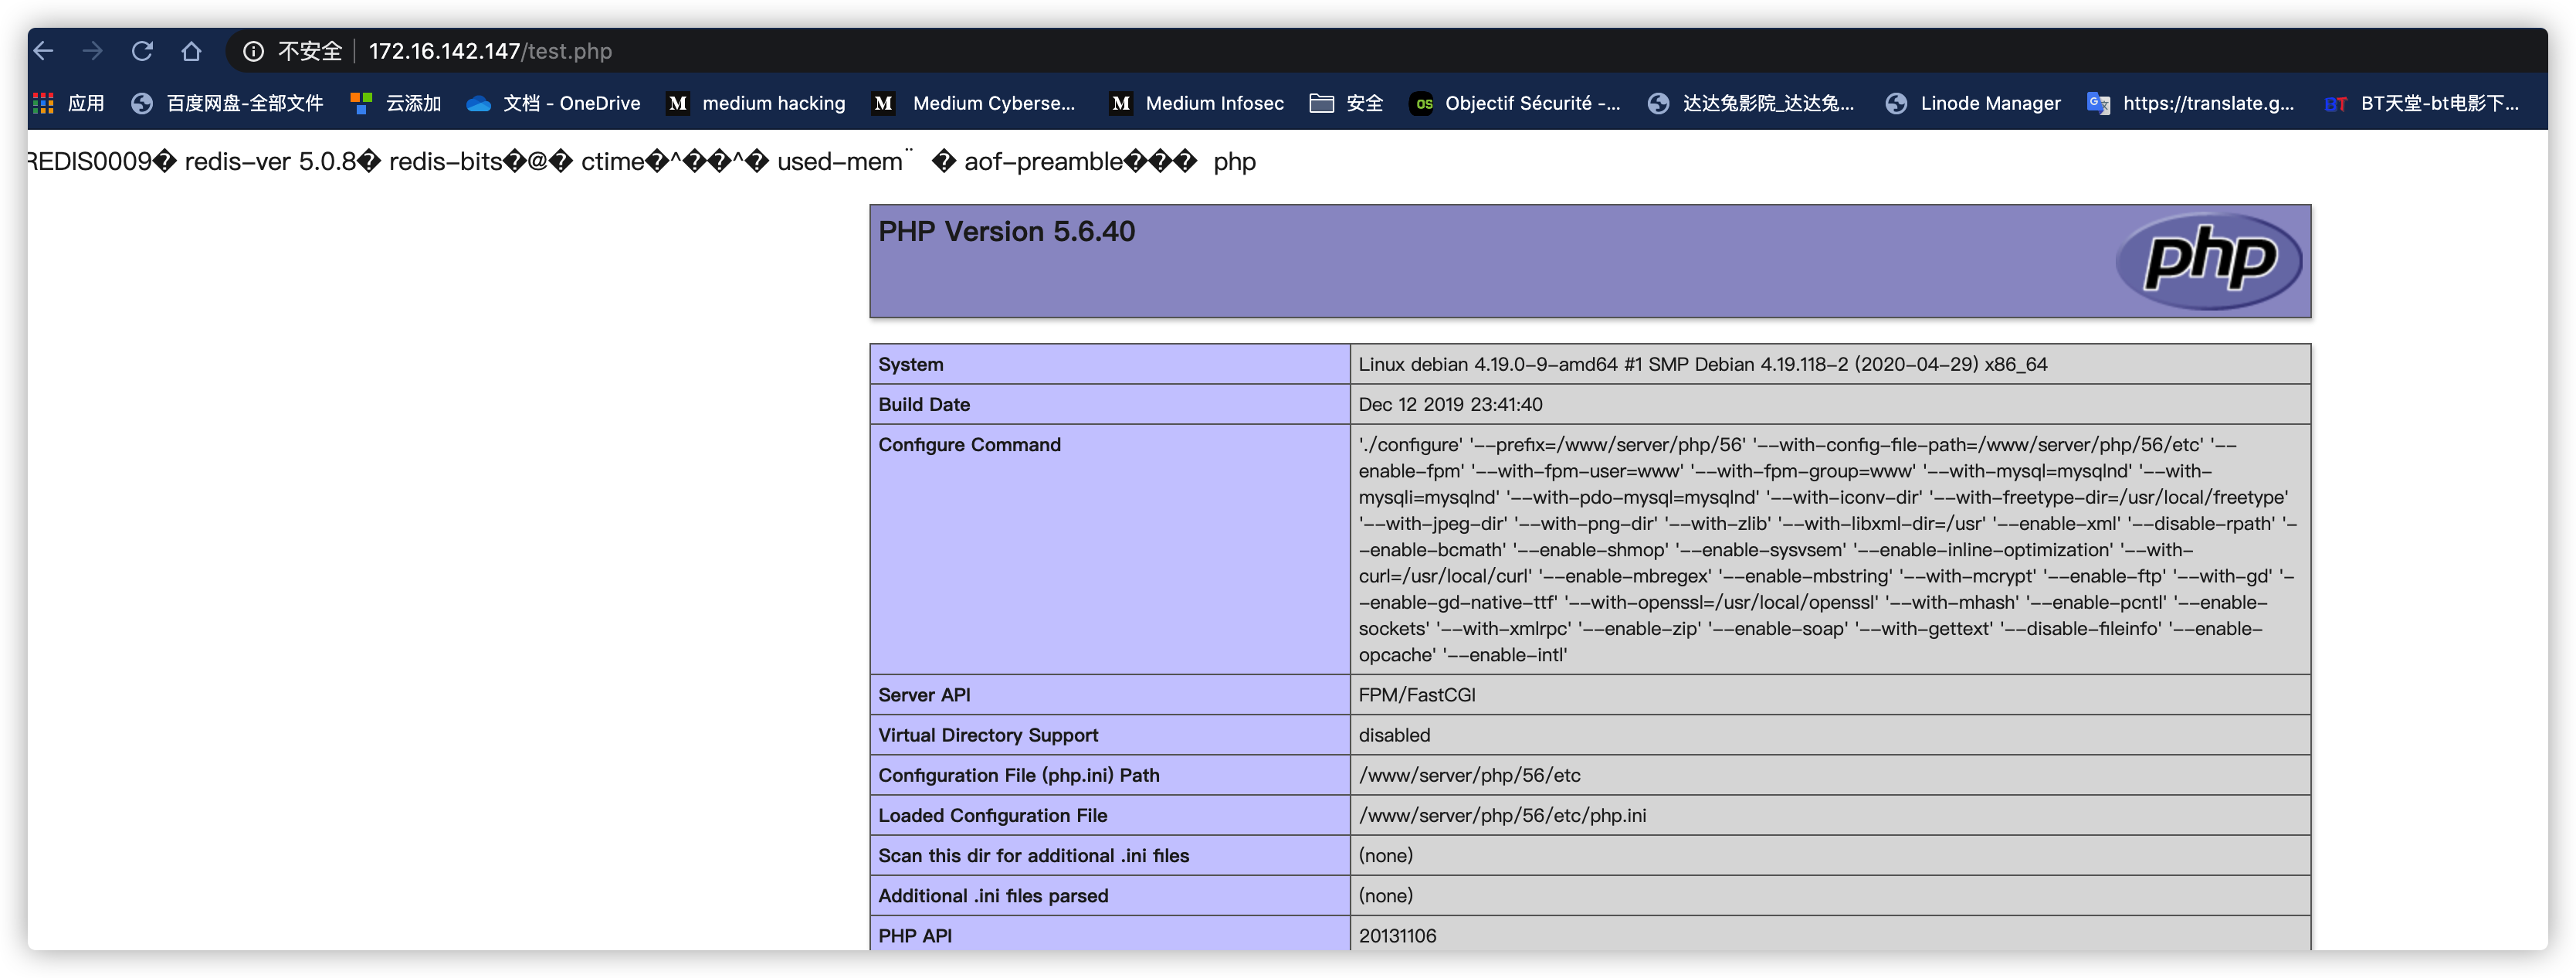Open the 应用 apps shortcut
The width and height of the screenshot is (2576, 978).
click(68, 103)
